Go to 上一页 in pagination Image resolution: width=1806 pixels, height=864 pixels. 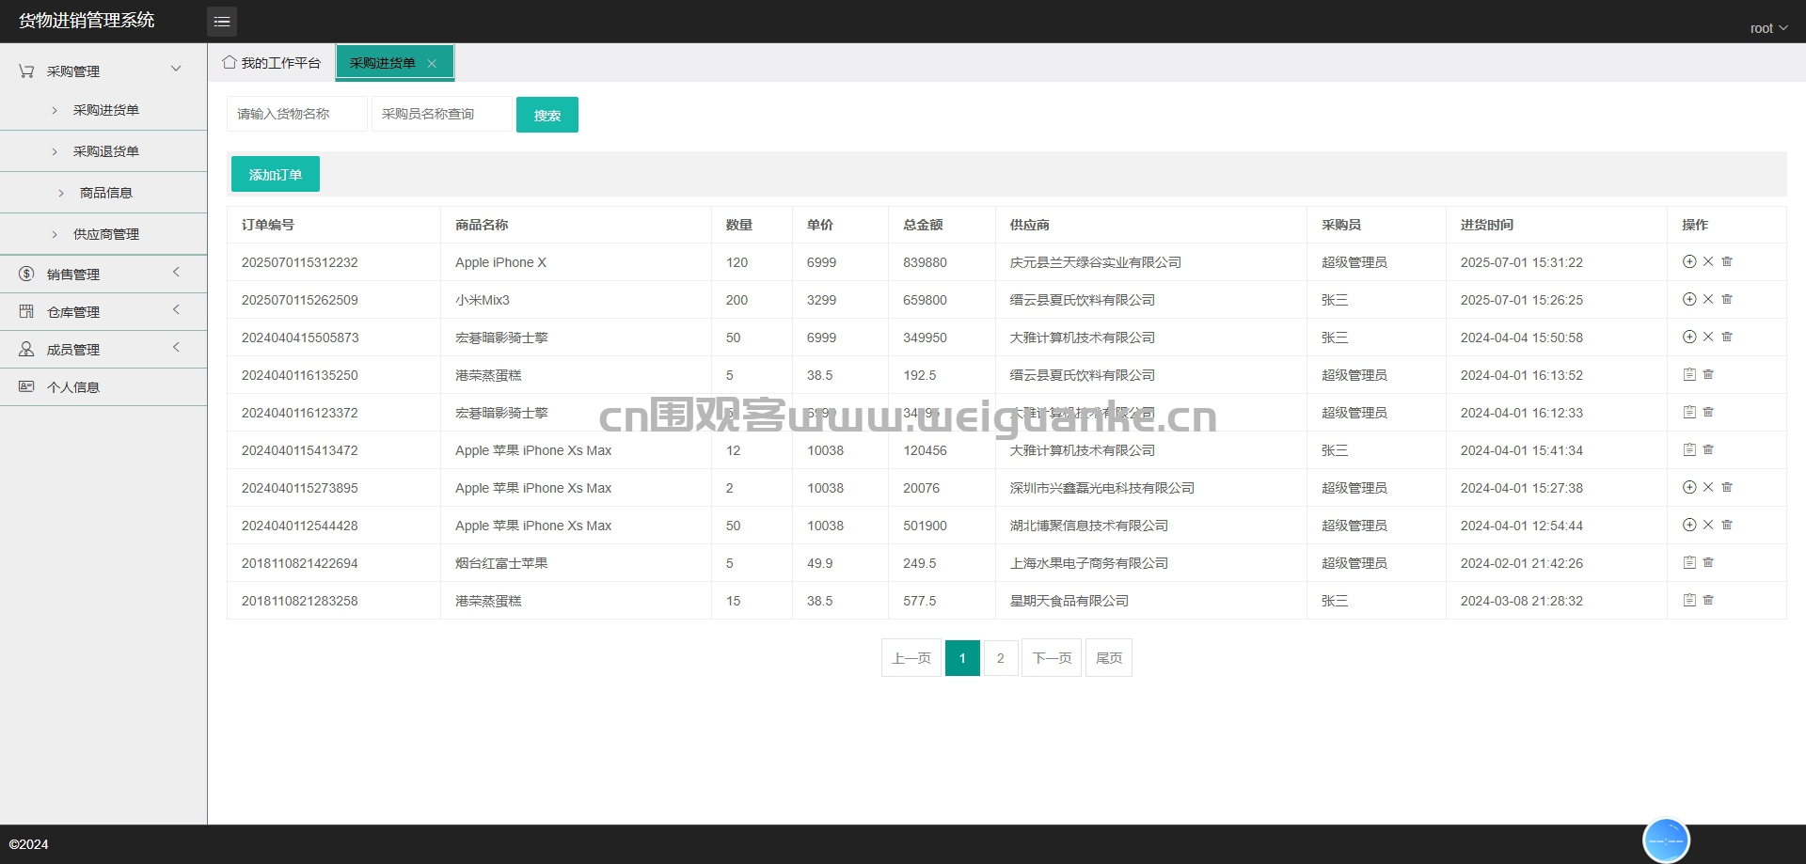click(911, 658)
